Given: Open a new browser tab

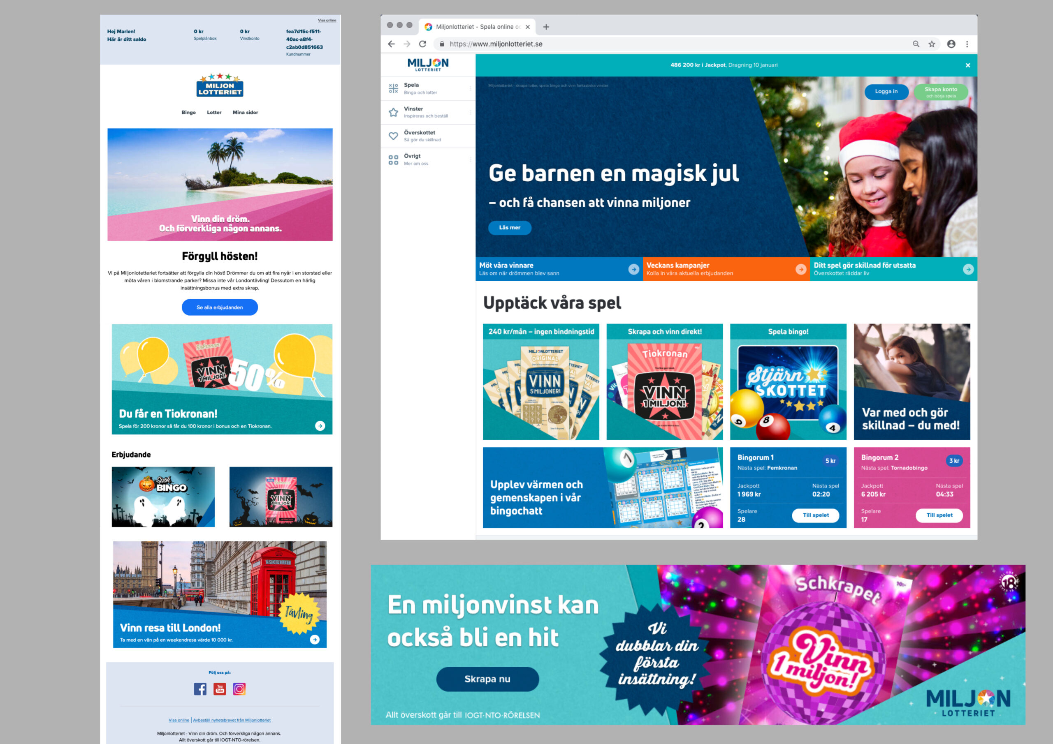Looking at the screenshot, I should [546, 27].
